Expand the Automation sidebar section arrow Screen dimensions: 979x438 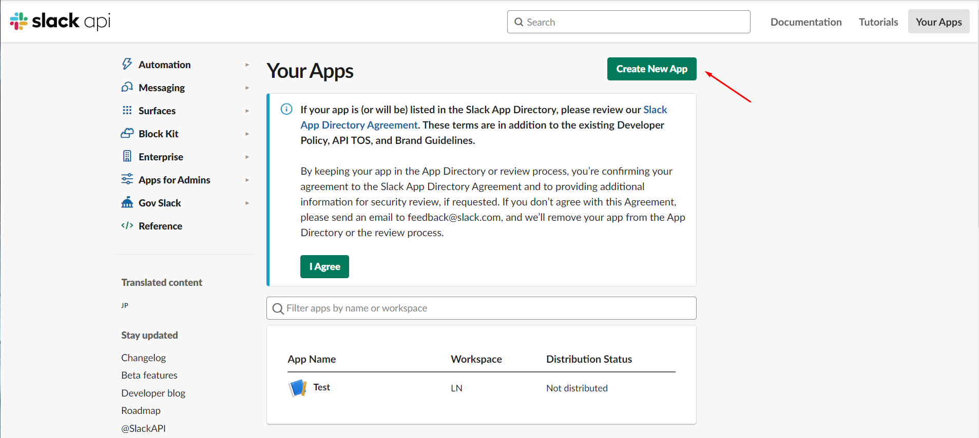pos(247,65)
